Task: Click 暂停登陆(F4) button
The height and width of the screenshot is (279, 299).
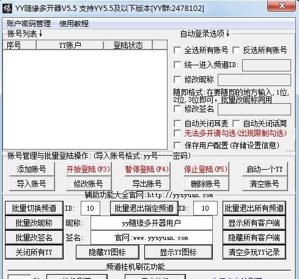Action: tap(147, 169)
